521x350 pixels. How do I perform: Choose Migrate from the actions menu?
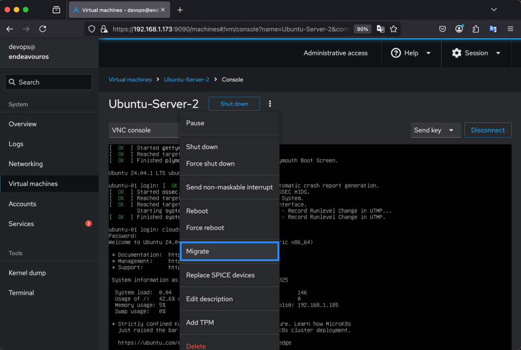pos(229,251)
